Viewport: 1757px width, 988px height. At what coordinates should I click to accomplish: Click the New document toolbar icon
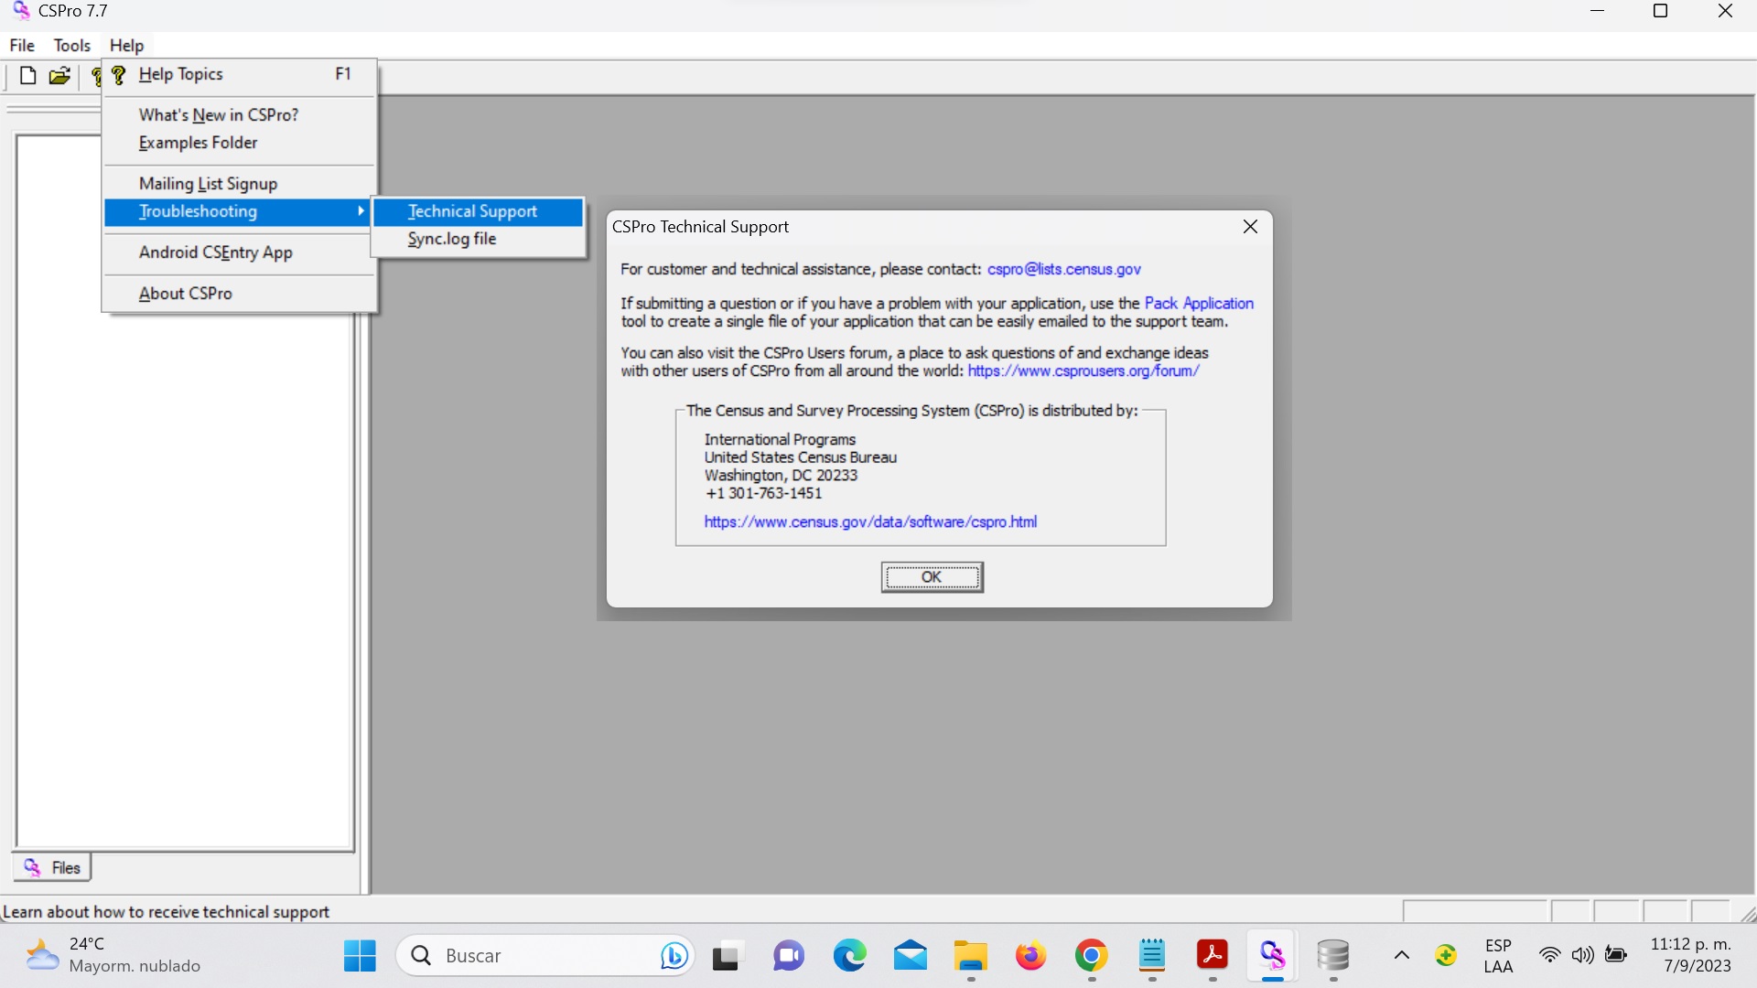(27, 76)
